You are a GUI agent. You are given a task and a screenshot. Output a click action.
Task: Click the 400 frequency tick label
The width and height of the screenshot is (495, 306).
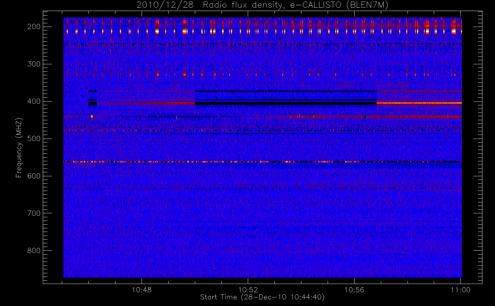(x=34, y=101)
